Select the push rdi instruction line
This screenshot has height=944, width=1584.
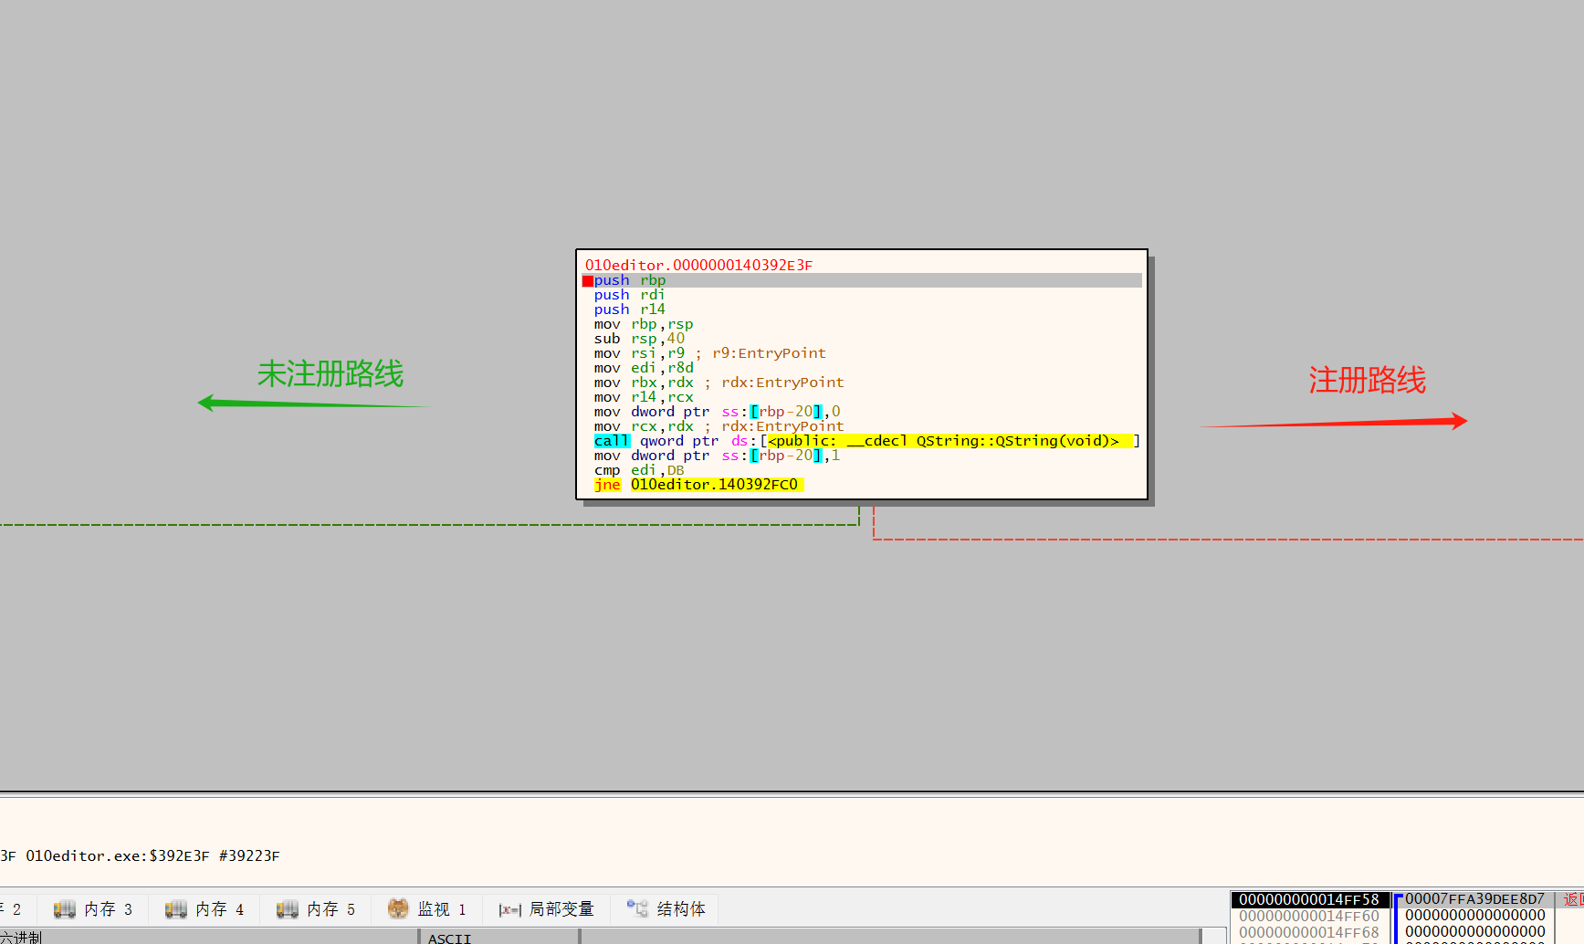point(629,295)
